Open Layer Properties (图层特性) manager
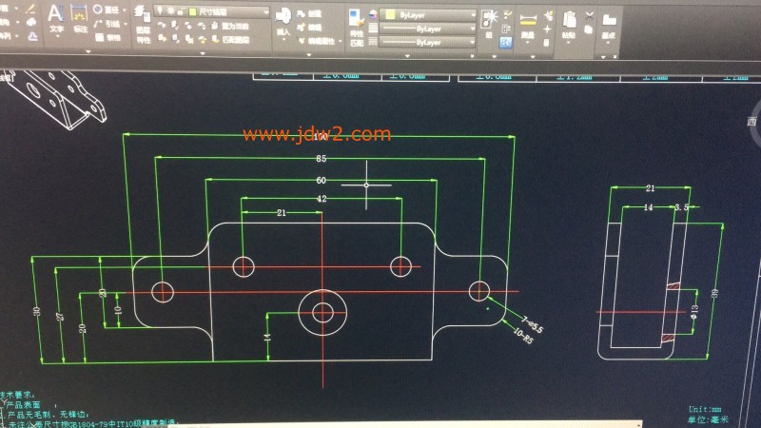 143,16
